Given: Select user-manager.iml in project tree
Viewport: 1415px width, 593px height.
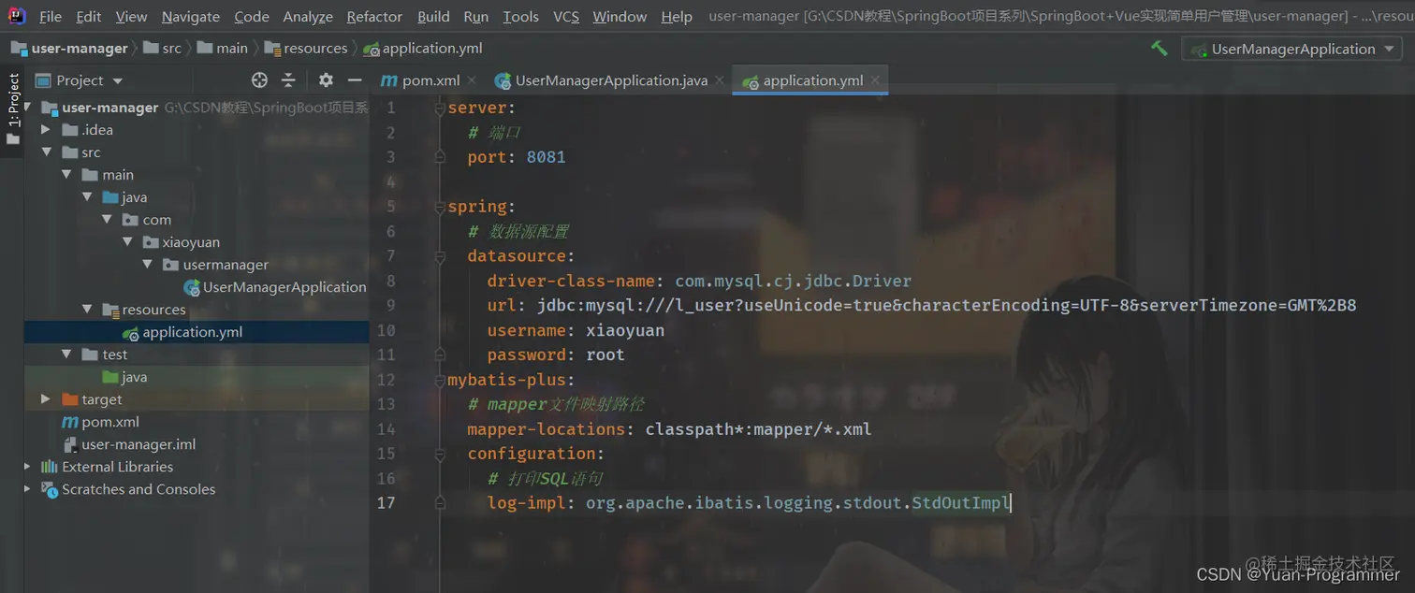Looking at the screenshot, I should [x=139, y=444].
